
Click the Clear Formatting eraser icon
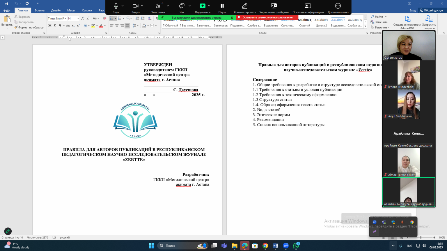[x=103, y=18]
